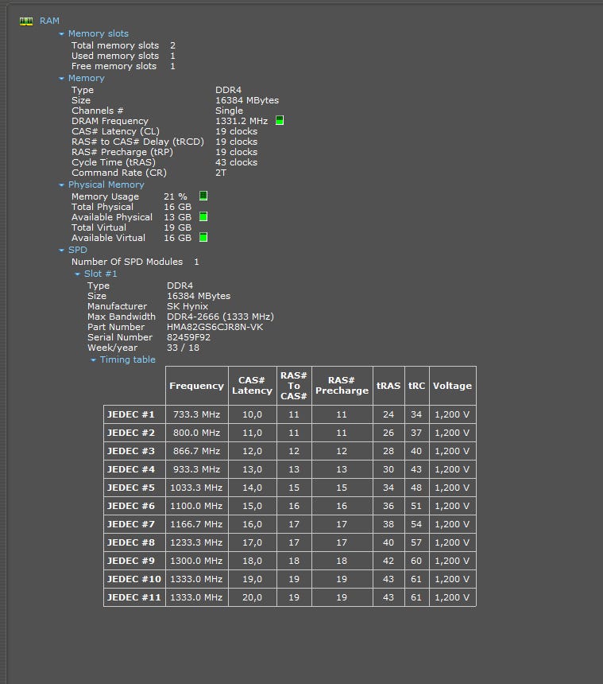
Task: Collapse the Slot #1 tree node
Action: (77, 274)
